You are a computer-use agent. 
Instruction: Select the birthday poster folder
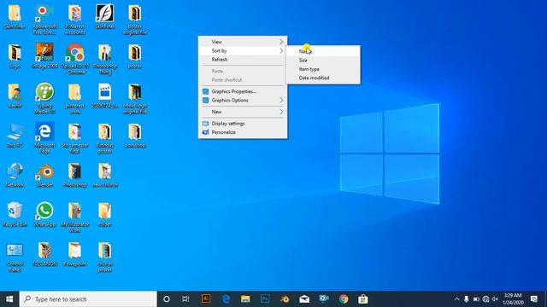(104, 138)
